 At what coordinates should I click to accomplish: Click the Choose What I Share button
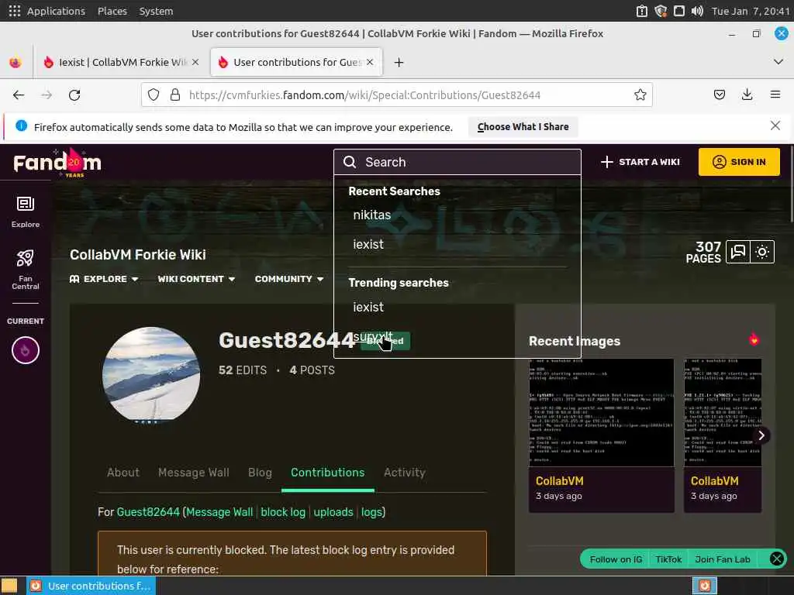coord(523,126)
